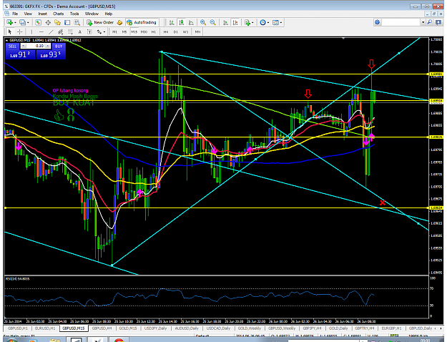Open the Tools menu
447x342 pixels.
coord(74,14)
